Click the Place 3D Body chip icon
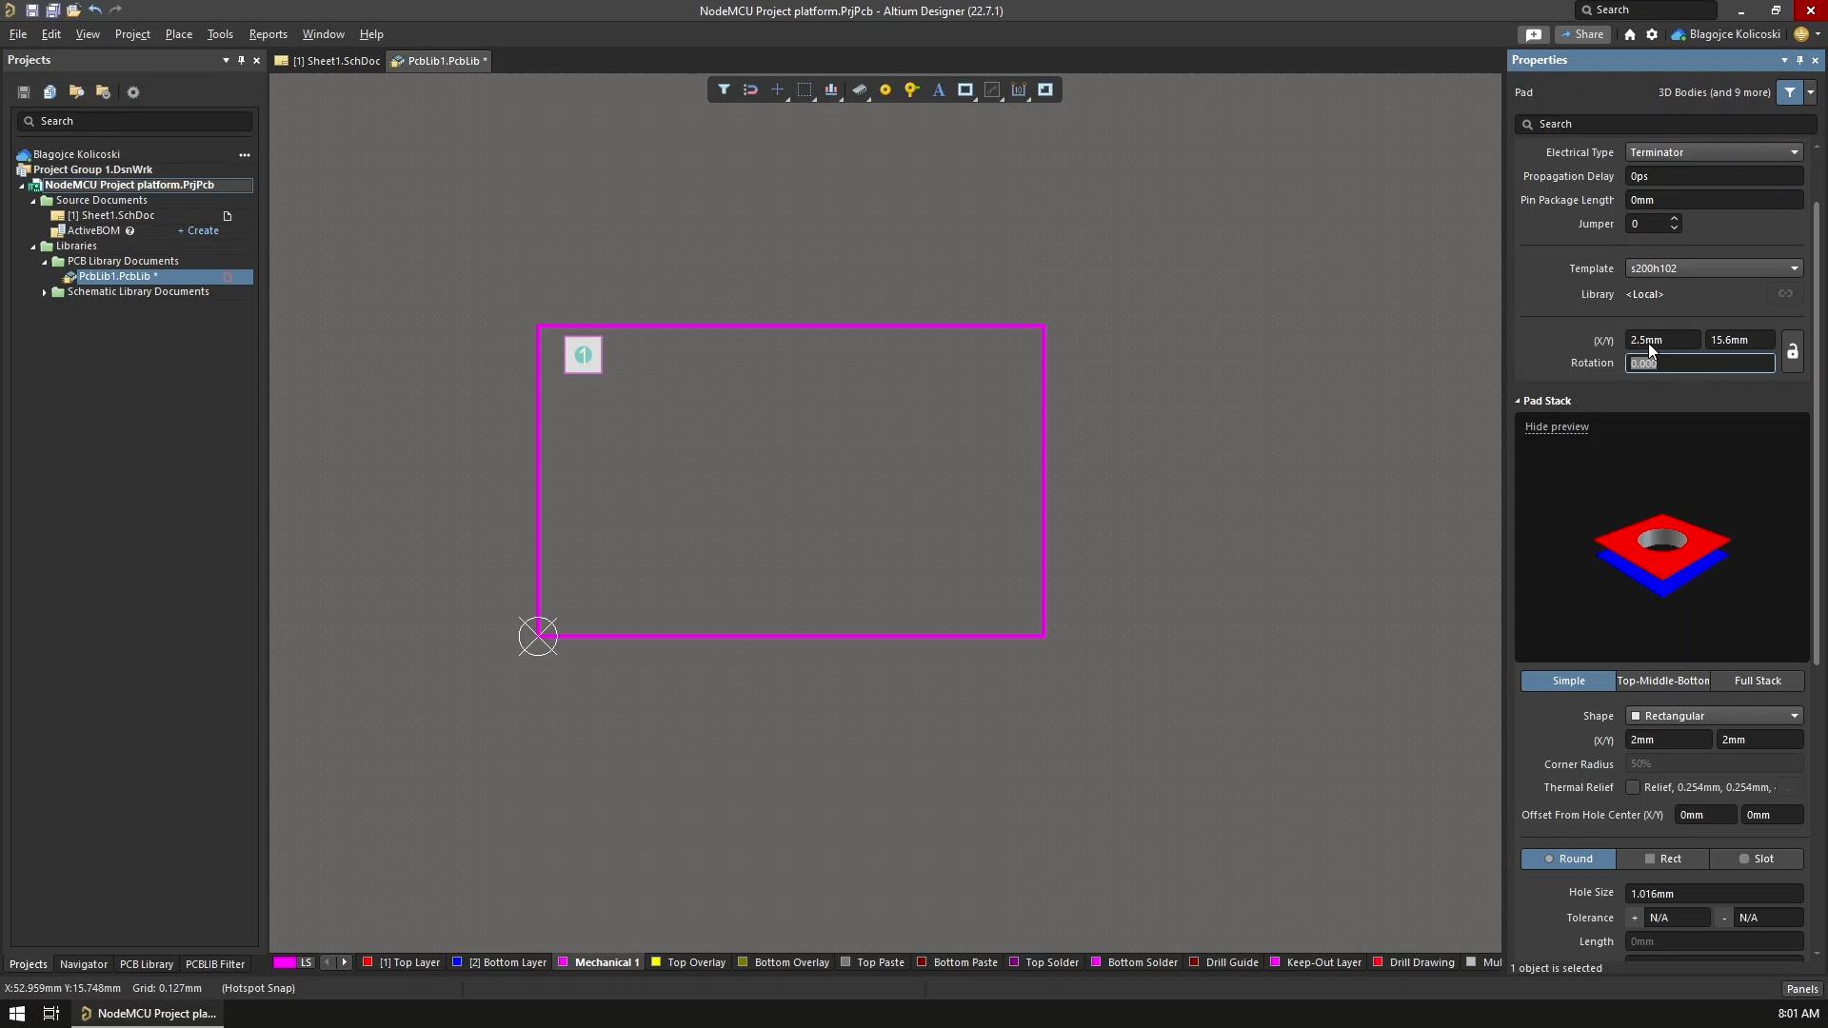 click(x=859, y=89)
